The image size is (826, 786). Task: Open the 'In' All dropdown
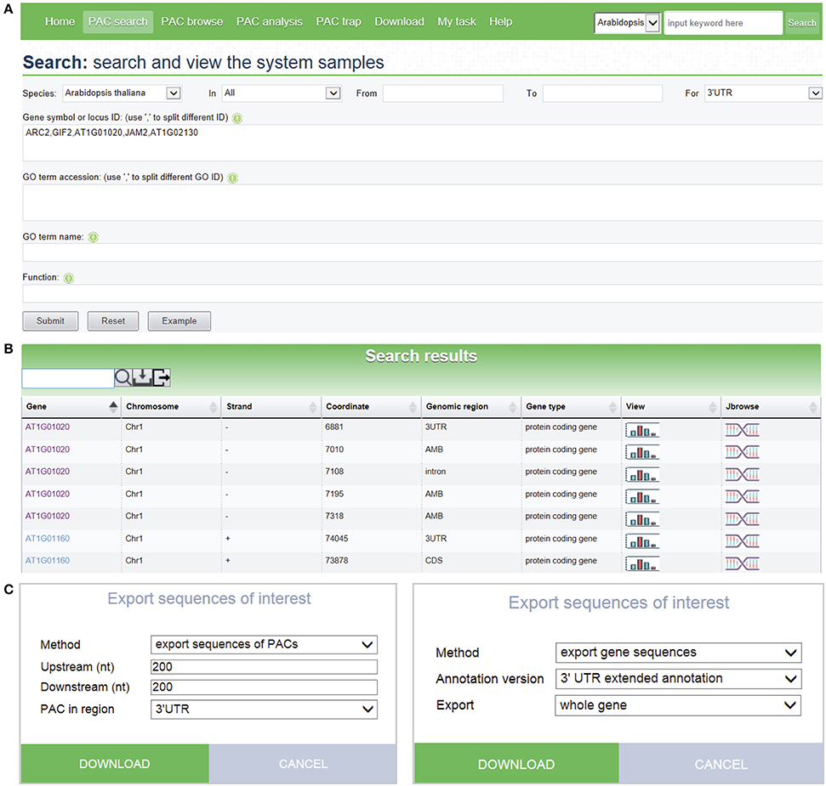pyautogui.click(x=282, y=93)
